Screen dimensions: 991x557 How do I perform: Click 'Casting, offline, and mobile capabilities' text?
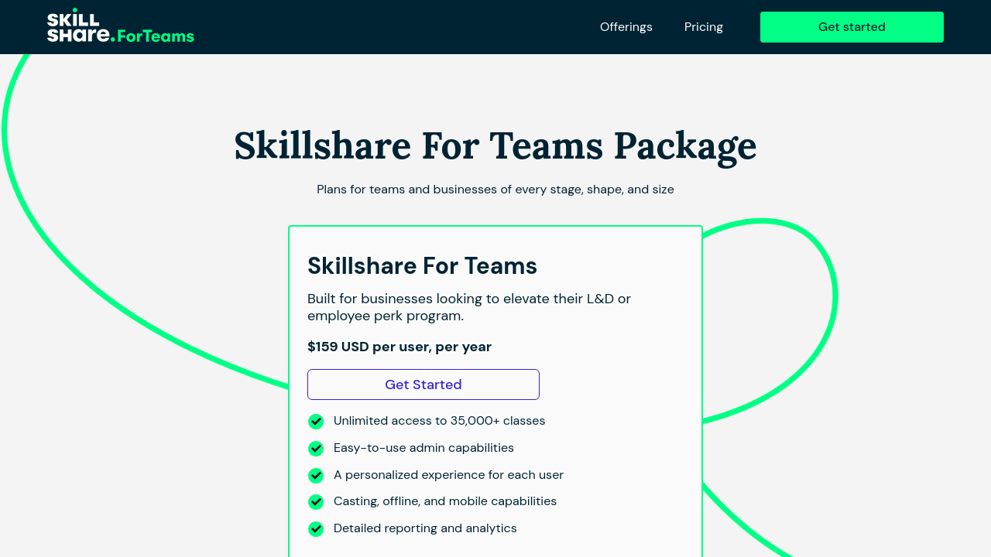(445, 501)
